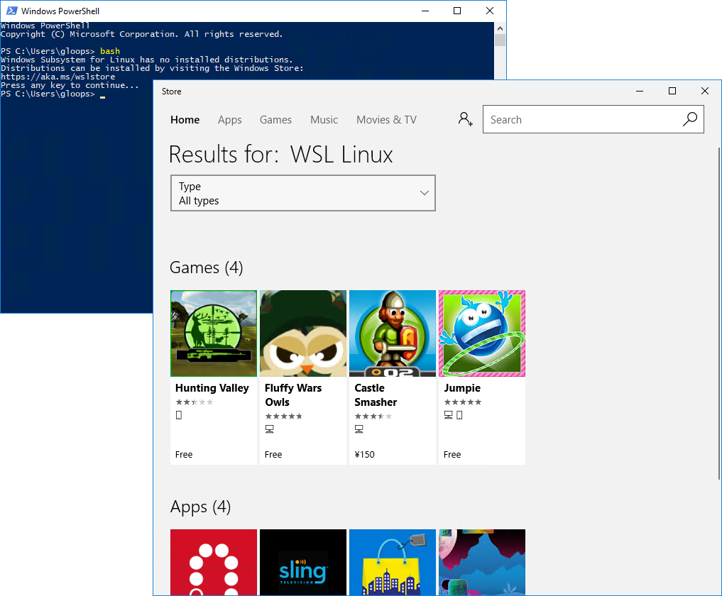This screenshot has height=596, width=722.
Task: Expand the Type All types dropdown
Action: point(303,193)
